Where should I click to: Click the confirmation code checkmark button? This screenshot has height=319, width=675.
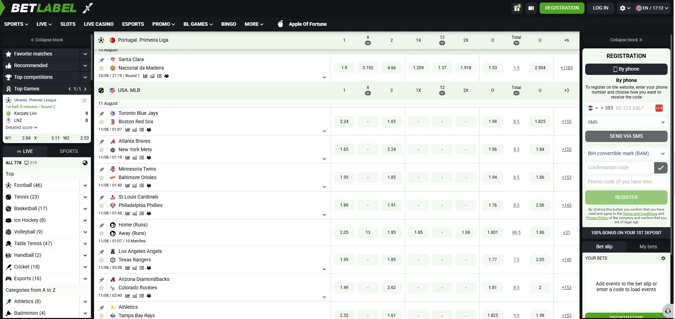pos(661,168)
